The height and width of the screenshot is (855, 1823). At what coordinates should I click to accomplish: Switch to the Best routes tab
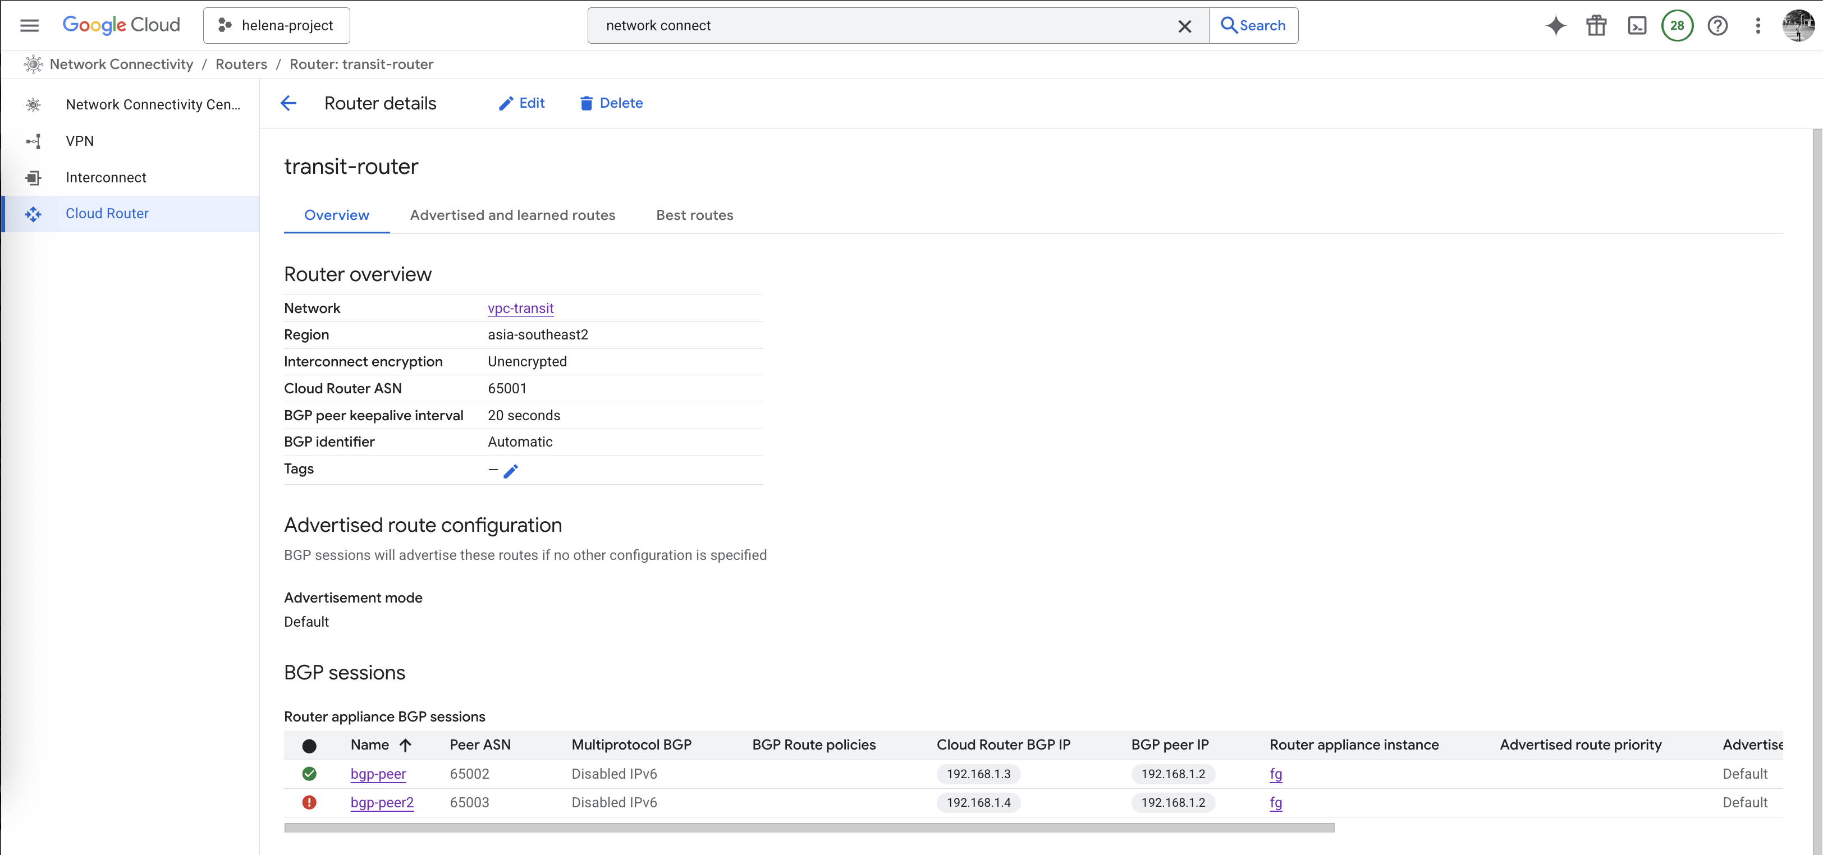[x=694, y=215]
